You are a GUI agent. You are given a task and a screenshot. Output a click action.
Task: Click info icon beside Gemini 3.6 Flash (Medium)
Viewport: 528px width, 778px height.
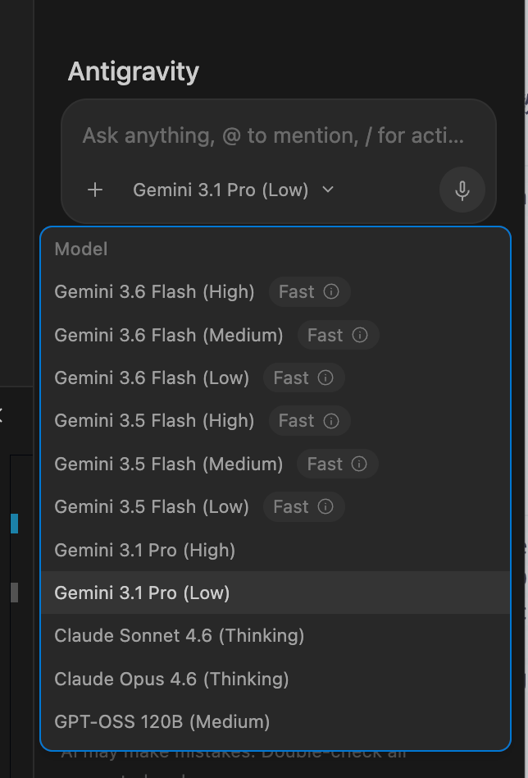[x=360, y=335]
